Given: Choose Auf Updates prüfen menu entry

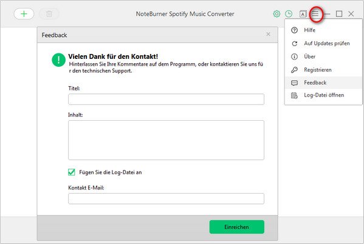Looking at the screenshot, I should [323, 43].
